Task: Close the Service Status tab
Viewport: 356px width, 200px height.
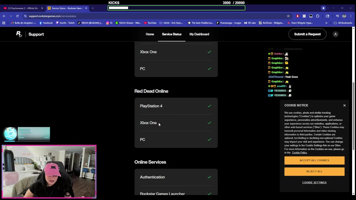Action: pyautogui.click(x=86, y=8)
